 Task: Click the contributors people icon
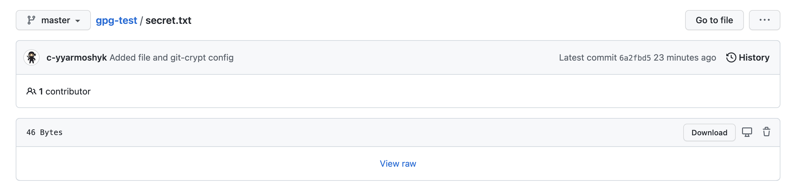click(31, 91)
